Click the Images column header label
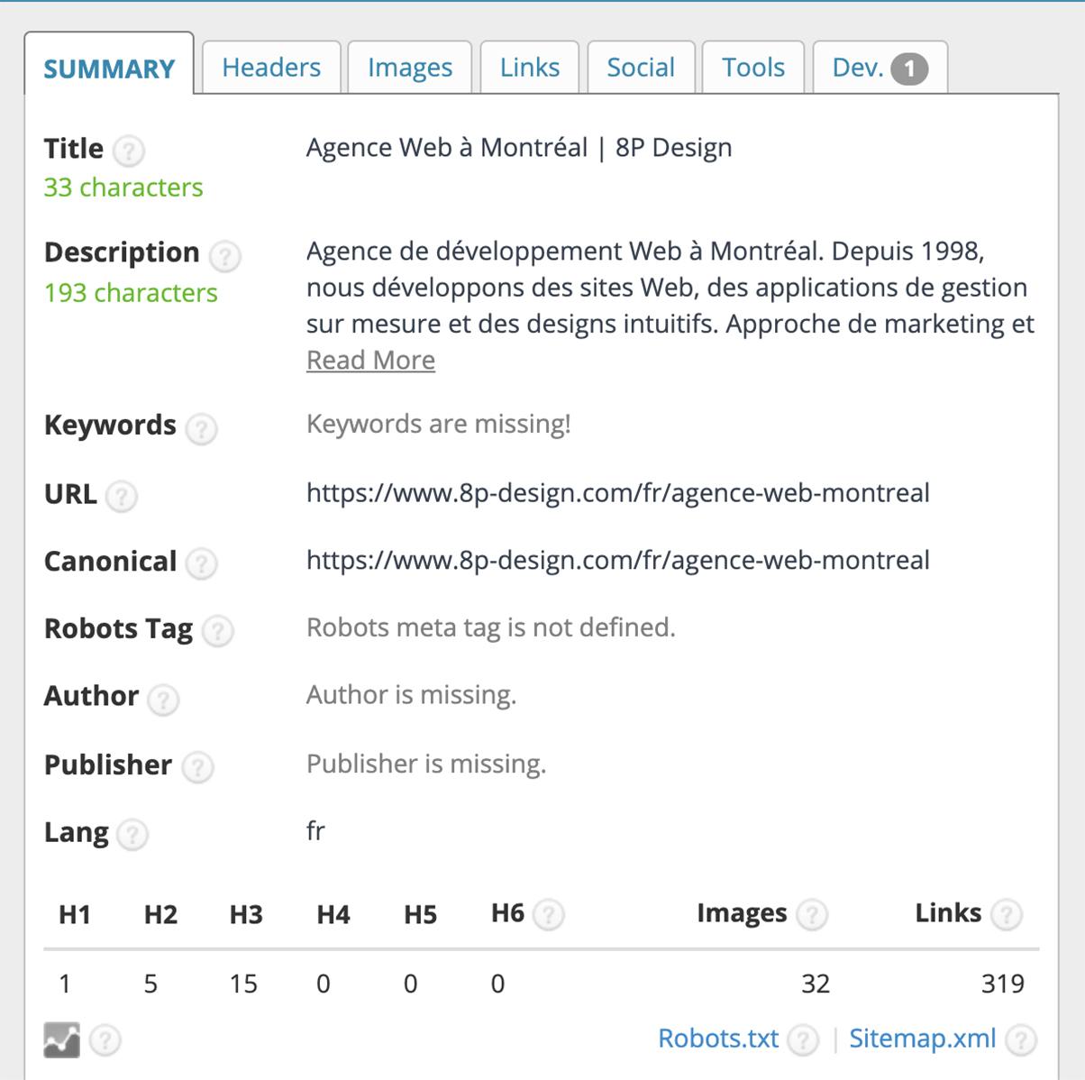 [x=742, y=913]
